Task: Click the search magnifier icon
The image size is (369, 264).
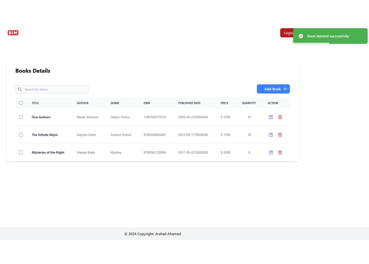Action: click(20, 89)
